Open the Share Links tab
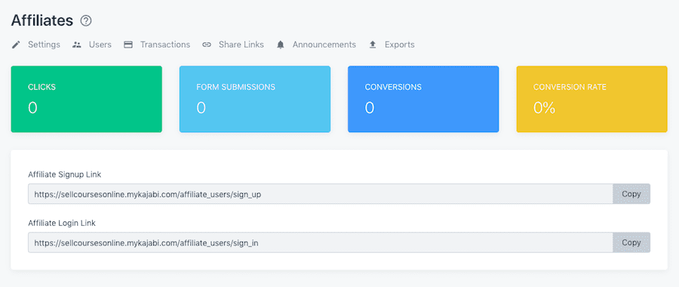Image resolution: width=679 pixels, height=287 pixels. (241, 45)
